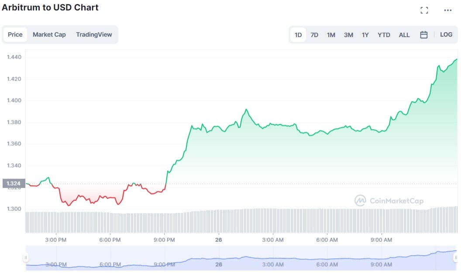Select the 3M range option

(348, 34)
